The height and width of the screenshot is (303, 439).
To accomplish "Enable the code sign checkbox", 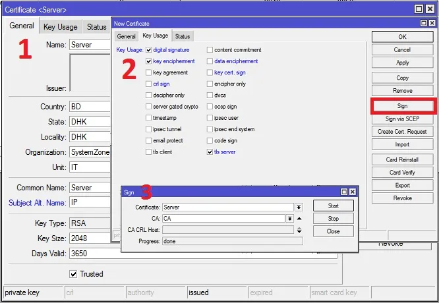I will 210,140.
